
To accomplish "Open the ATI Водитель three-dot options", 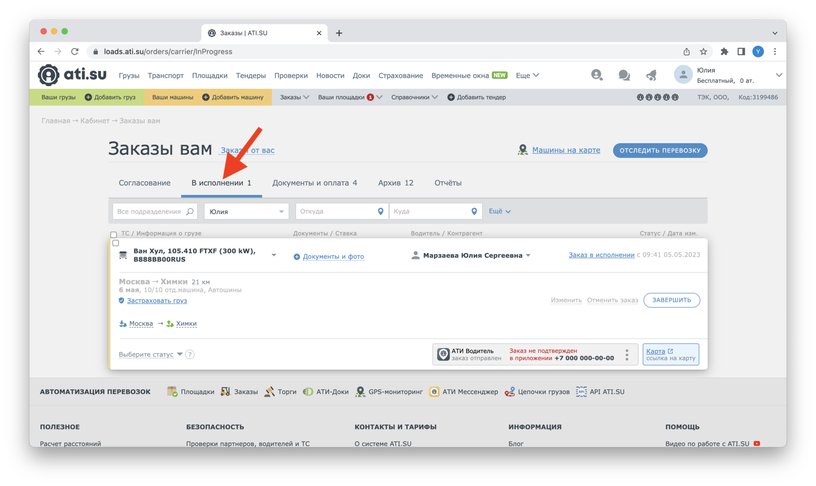I will coord(627,354).
